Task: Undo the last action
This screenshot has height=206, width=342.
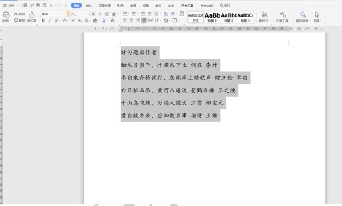Action: 51,6
